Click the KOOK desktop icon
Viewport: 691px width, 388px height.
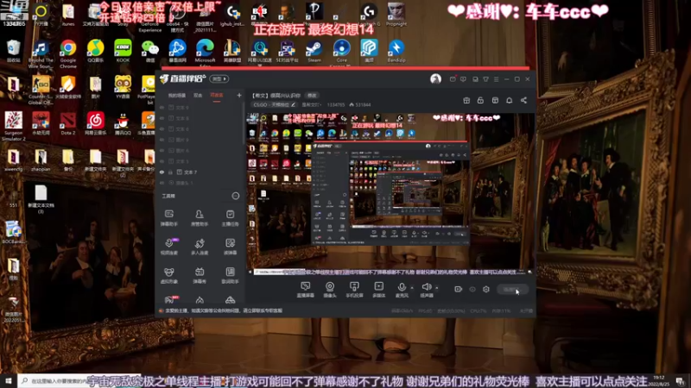123,51
